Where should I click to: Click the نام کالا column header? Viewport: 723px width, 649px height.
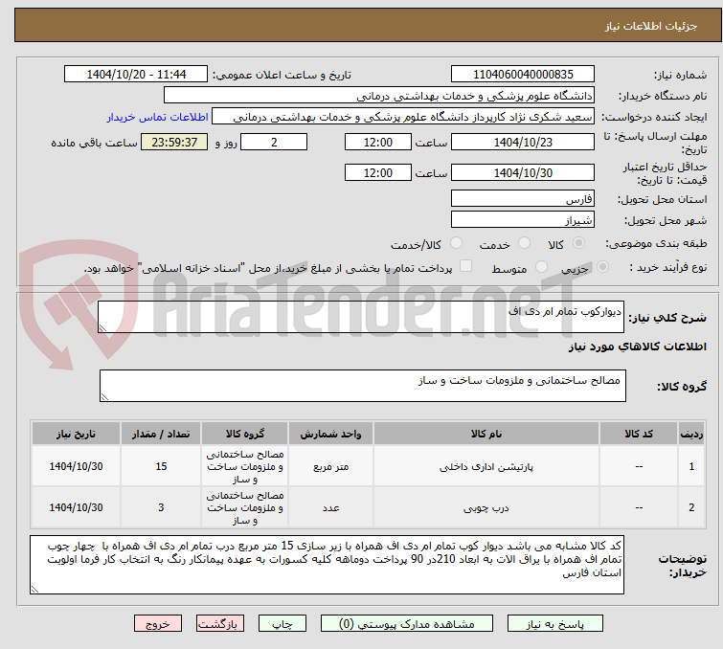pyautogui.click(x=486, y=434)
